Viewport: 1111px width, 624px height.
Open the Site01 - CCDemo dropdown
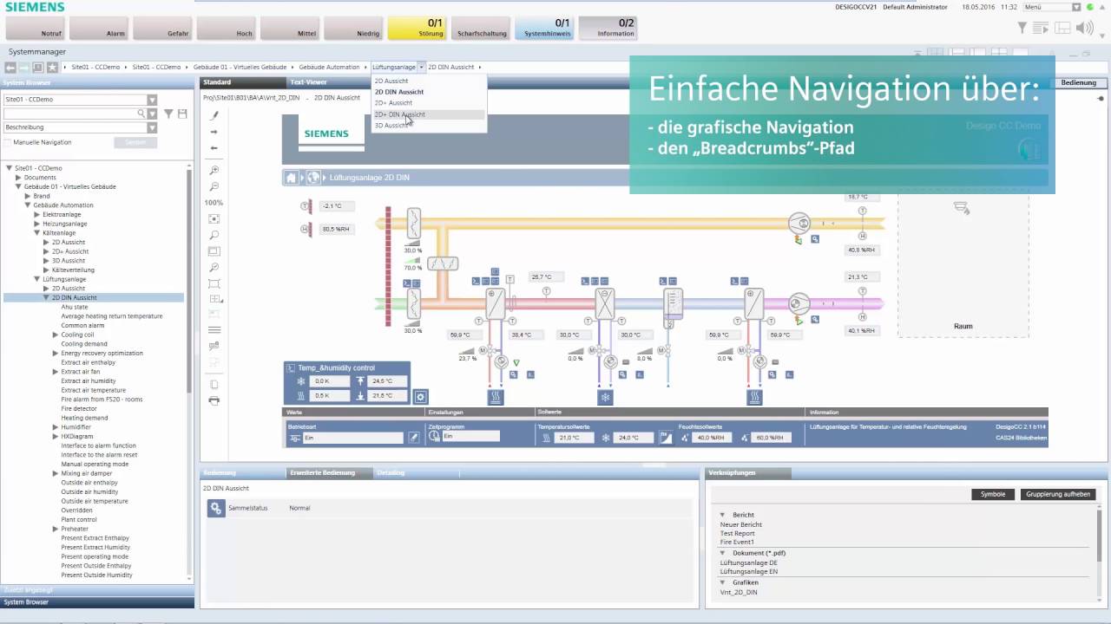click(152, 100)
